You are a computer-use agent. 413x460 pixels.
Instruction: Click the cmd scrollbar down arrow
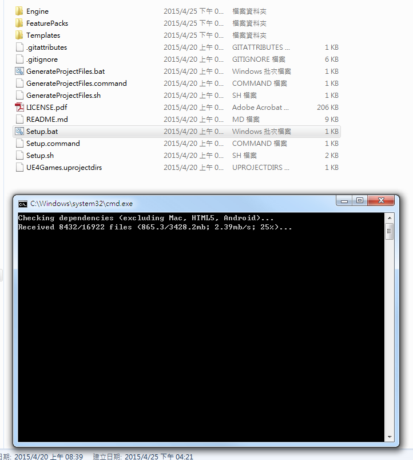(x=390, y=437)
